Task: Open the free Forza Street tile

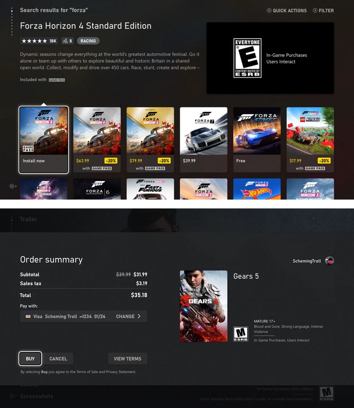Action: tap(257, 140)
